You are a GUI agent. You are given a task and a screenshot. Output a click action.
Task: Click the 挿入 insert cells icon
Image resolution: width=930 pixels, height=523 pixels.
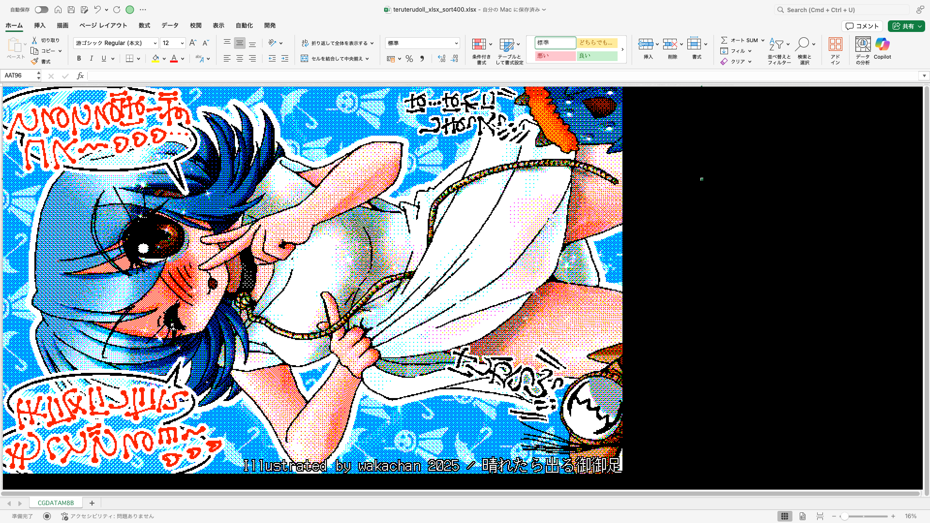coord(645,44)
